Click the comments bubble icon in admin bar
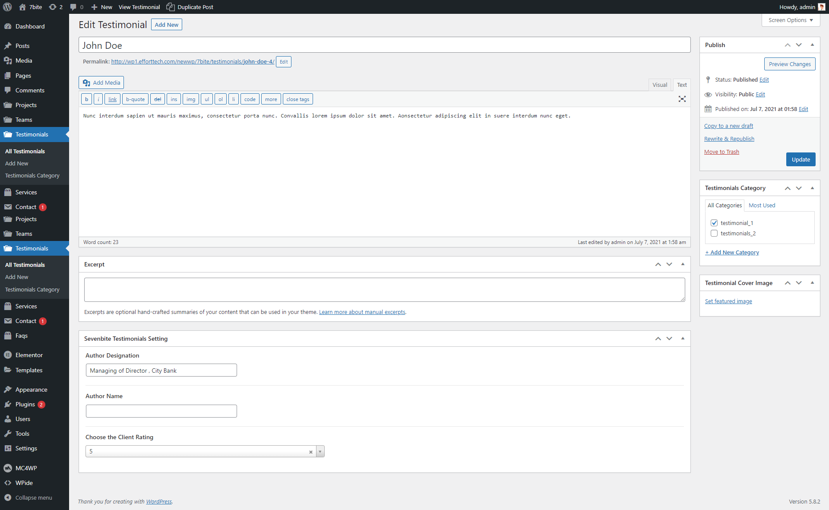Viewport: 829px width, 510px height. [x=73, y=7]
